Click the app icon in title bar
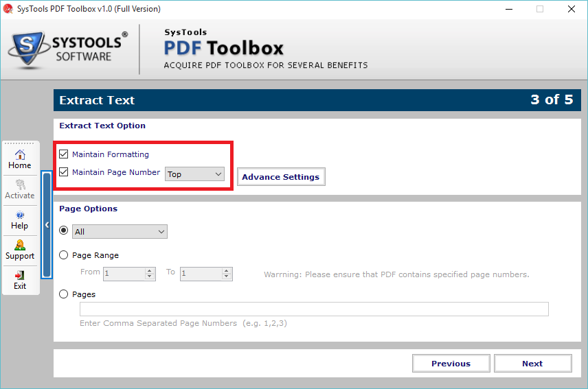Viewport: 588px width, 389px height. 8,9
